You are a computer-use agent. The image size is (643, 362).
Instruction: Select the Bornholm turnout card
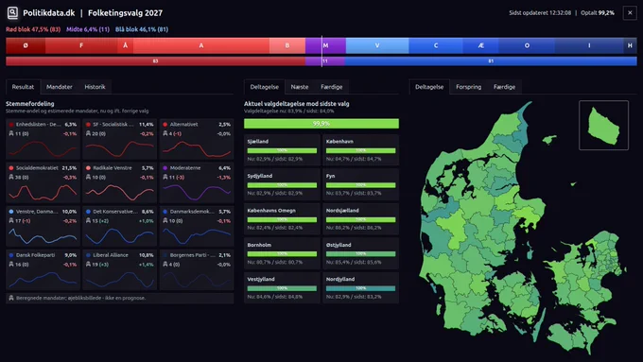[282, 253]
